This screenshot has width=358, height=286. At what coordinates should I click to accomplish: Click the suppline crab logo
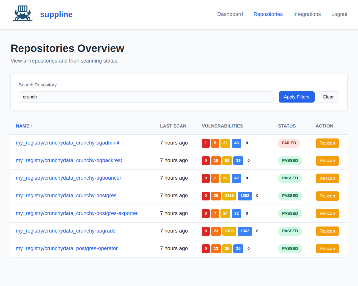pyautogui.click(x=23, y=13)
